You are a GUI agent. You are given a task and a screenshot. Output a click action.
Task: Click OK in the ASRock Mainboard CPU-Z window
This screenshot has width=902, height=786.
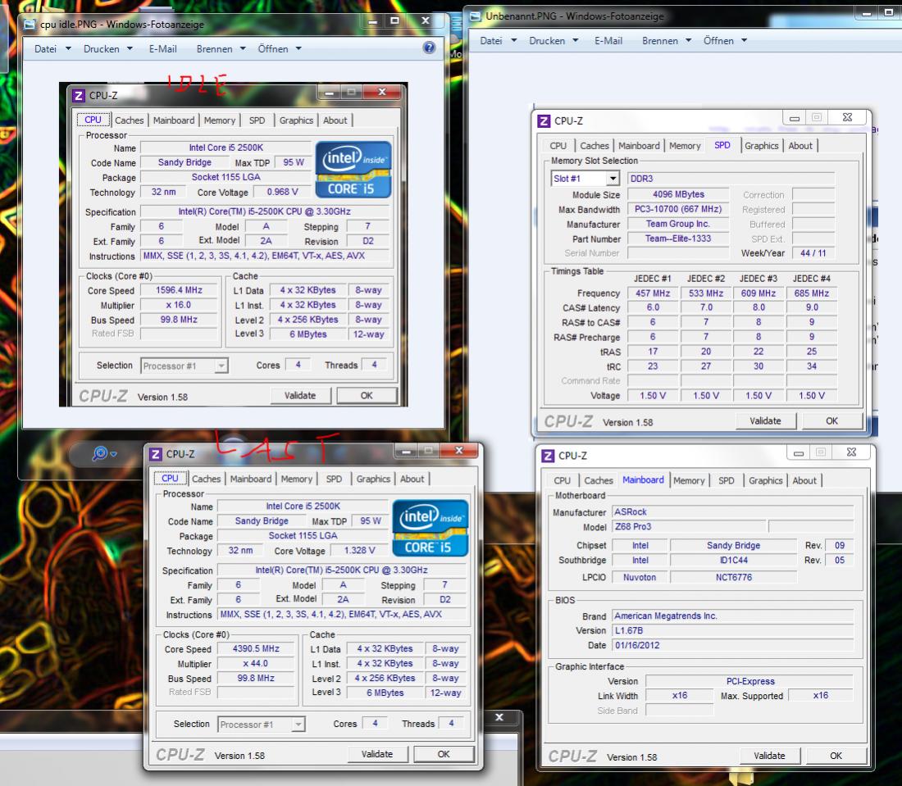click(x=836, y=756)
